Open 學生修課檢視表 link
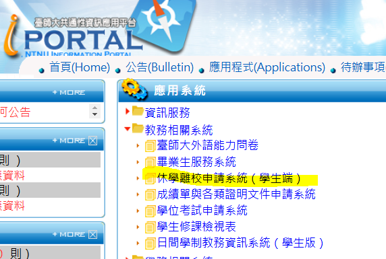 pos(196,227)
